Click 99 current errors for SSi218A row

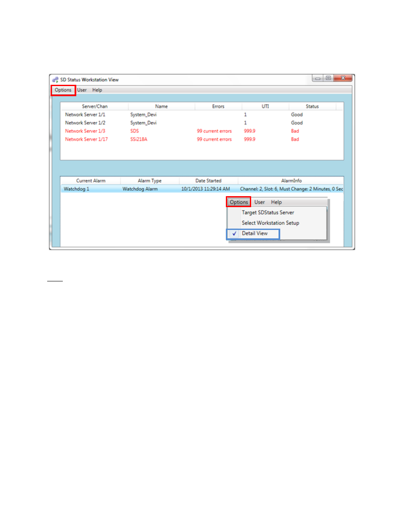point(214,139)
